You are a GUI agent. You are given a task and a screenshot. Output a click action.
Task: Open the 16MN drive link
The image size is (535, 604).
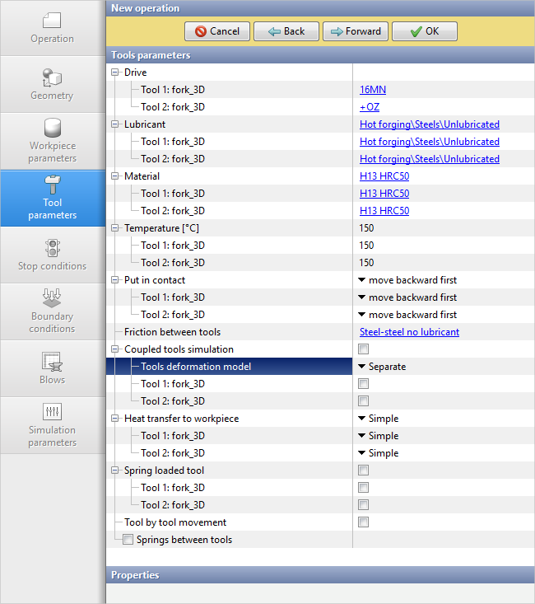click(372, 90)
